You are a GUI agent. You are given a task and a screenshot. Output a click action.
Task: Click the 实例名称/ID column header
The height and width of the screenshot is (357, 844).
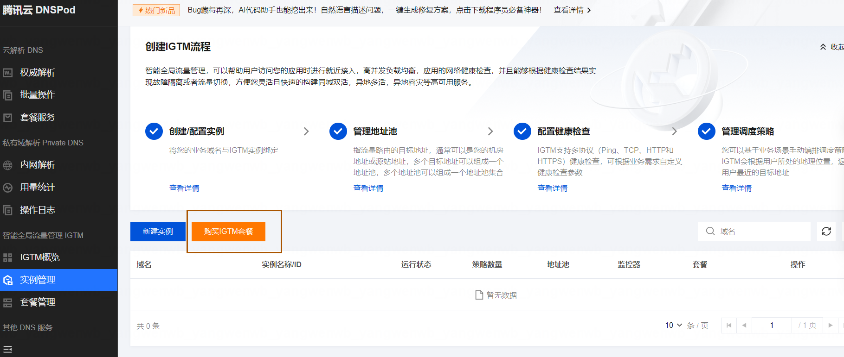(x=282, y=264)
